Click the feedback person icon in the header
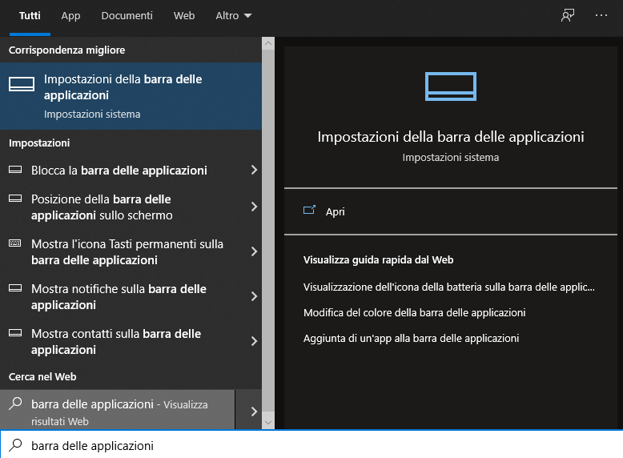623x458 pixels. (x=568, y=15)
